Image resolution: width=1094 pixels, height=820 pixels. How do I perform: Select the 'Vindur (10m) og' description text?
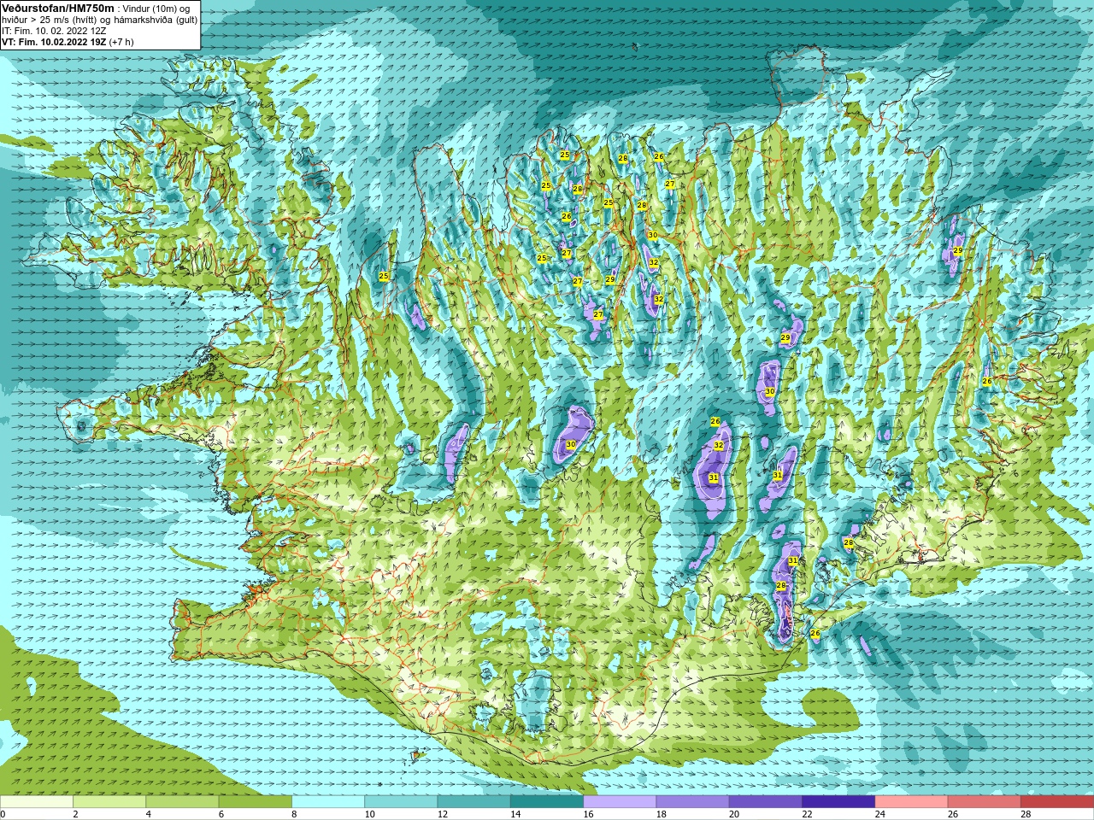[x=157, y=9]
